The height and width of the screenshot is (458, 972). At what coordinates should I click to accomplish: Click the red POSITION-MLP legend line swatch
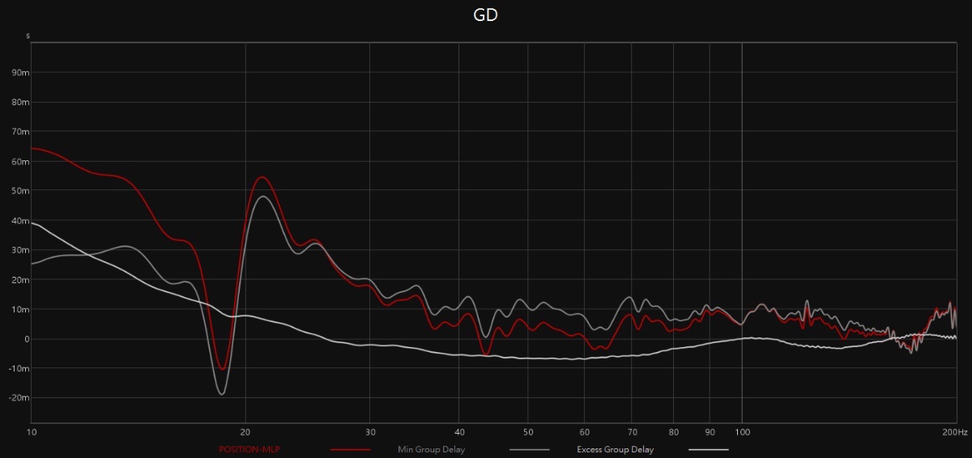click(350, 450)
